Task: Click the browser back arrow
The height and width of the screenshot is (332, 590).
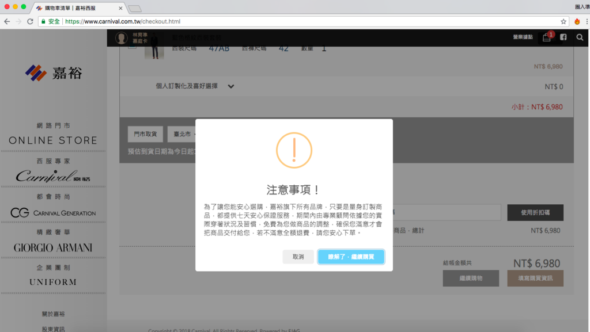Action: click(7, 21)
